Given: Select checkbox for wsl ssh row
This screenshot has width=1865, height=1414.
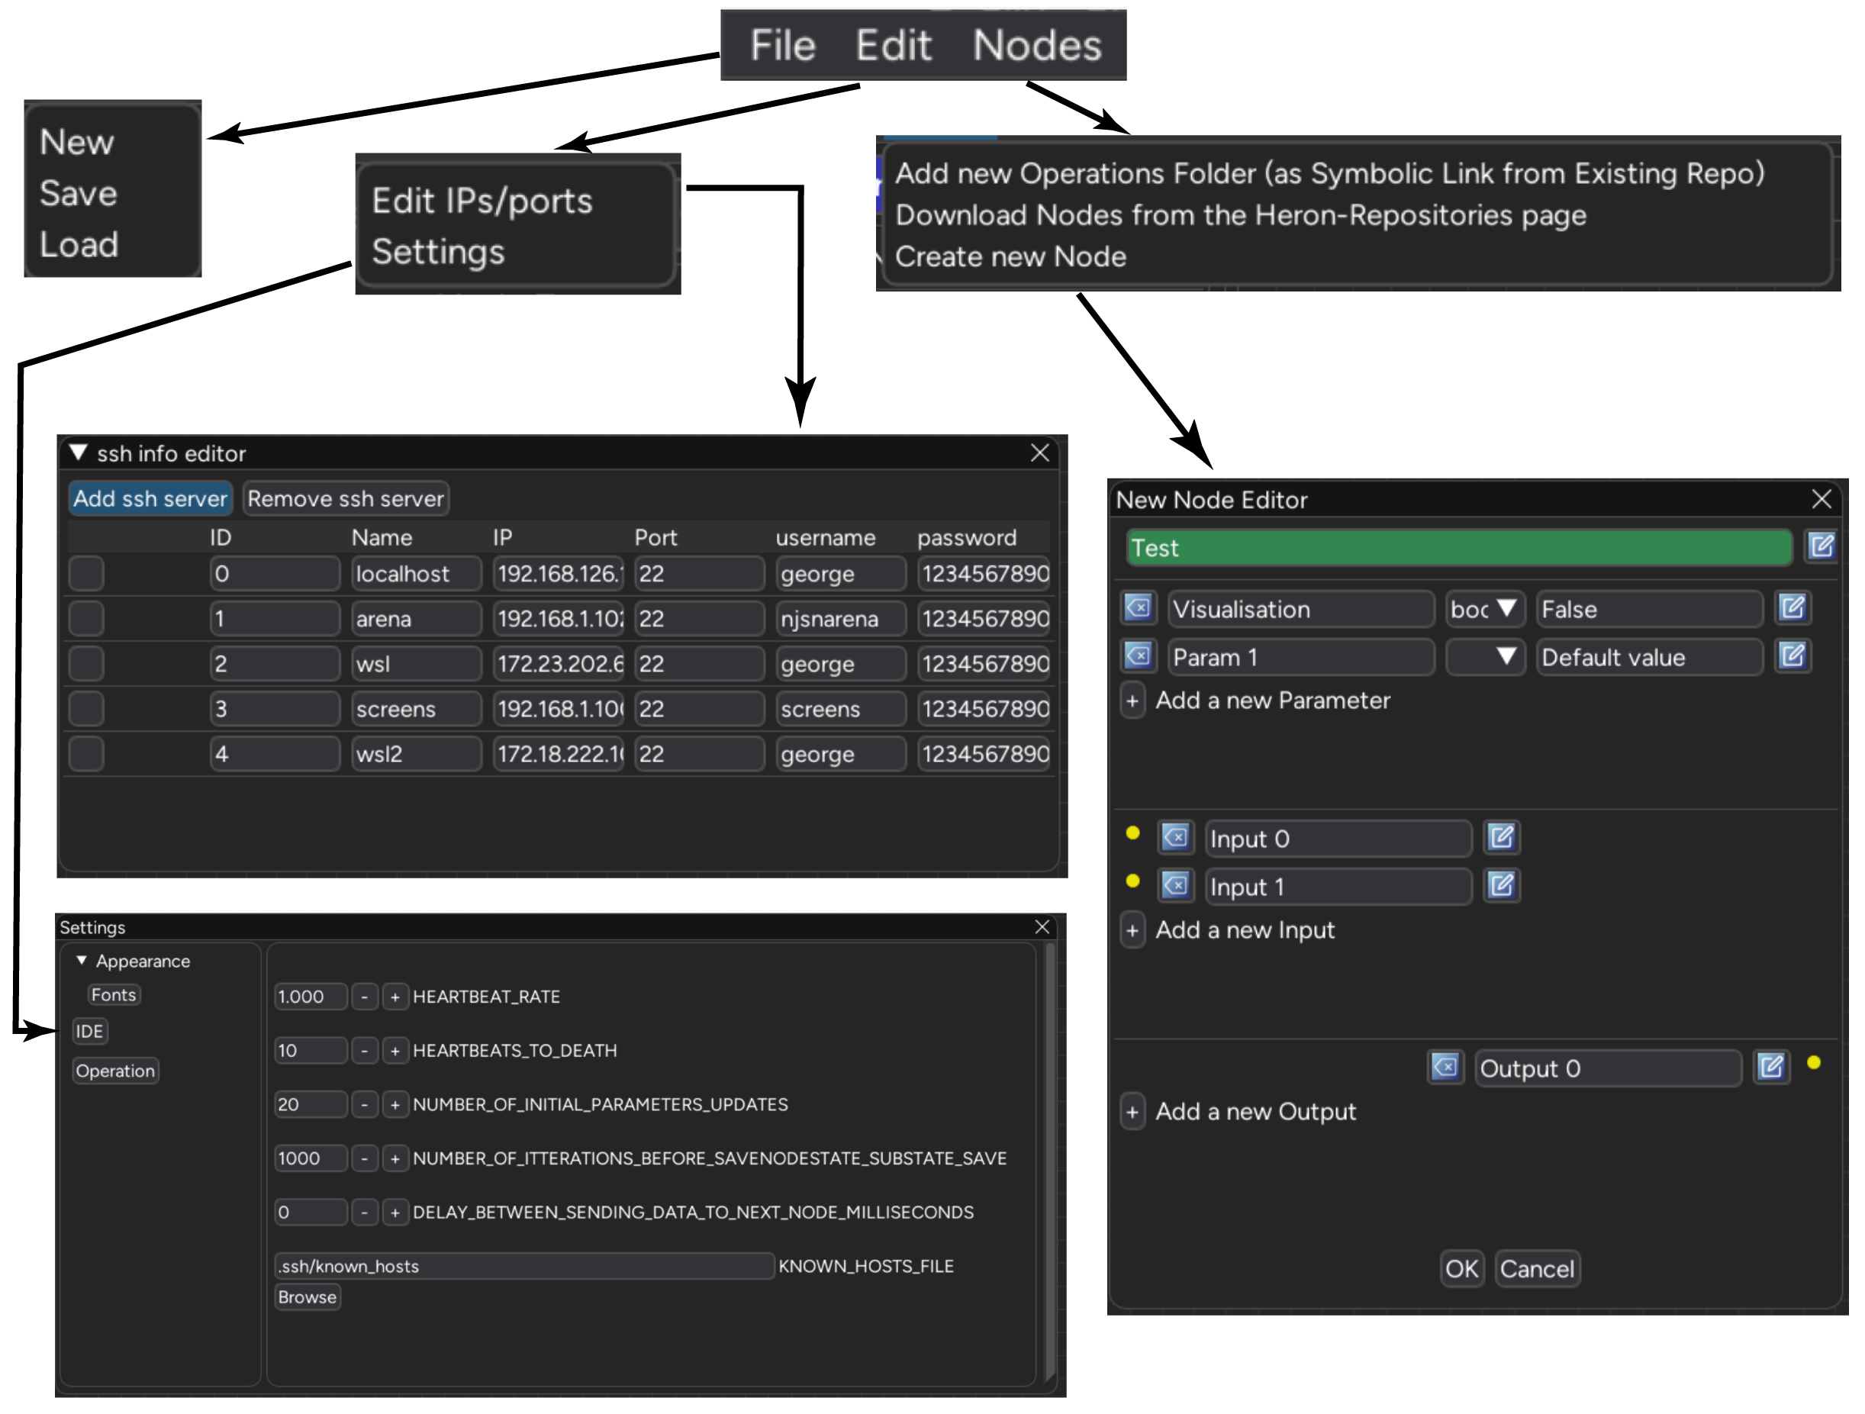Looking at the screenshot, I should click(x=86, y=665).
